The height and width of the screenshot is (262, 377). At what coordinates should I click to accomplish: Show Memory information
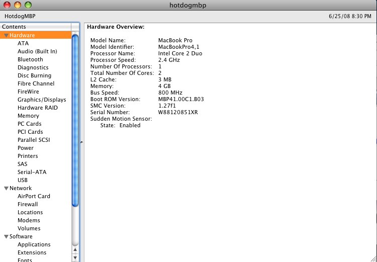point(28,116)
